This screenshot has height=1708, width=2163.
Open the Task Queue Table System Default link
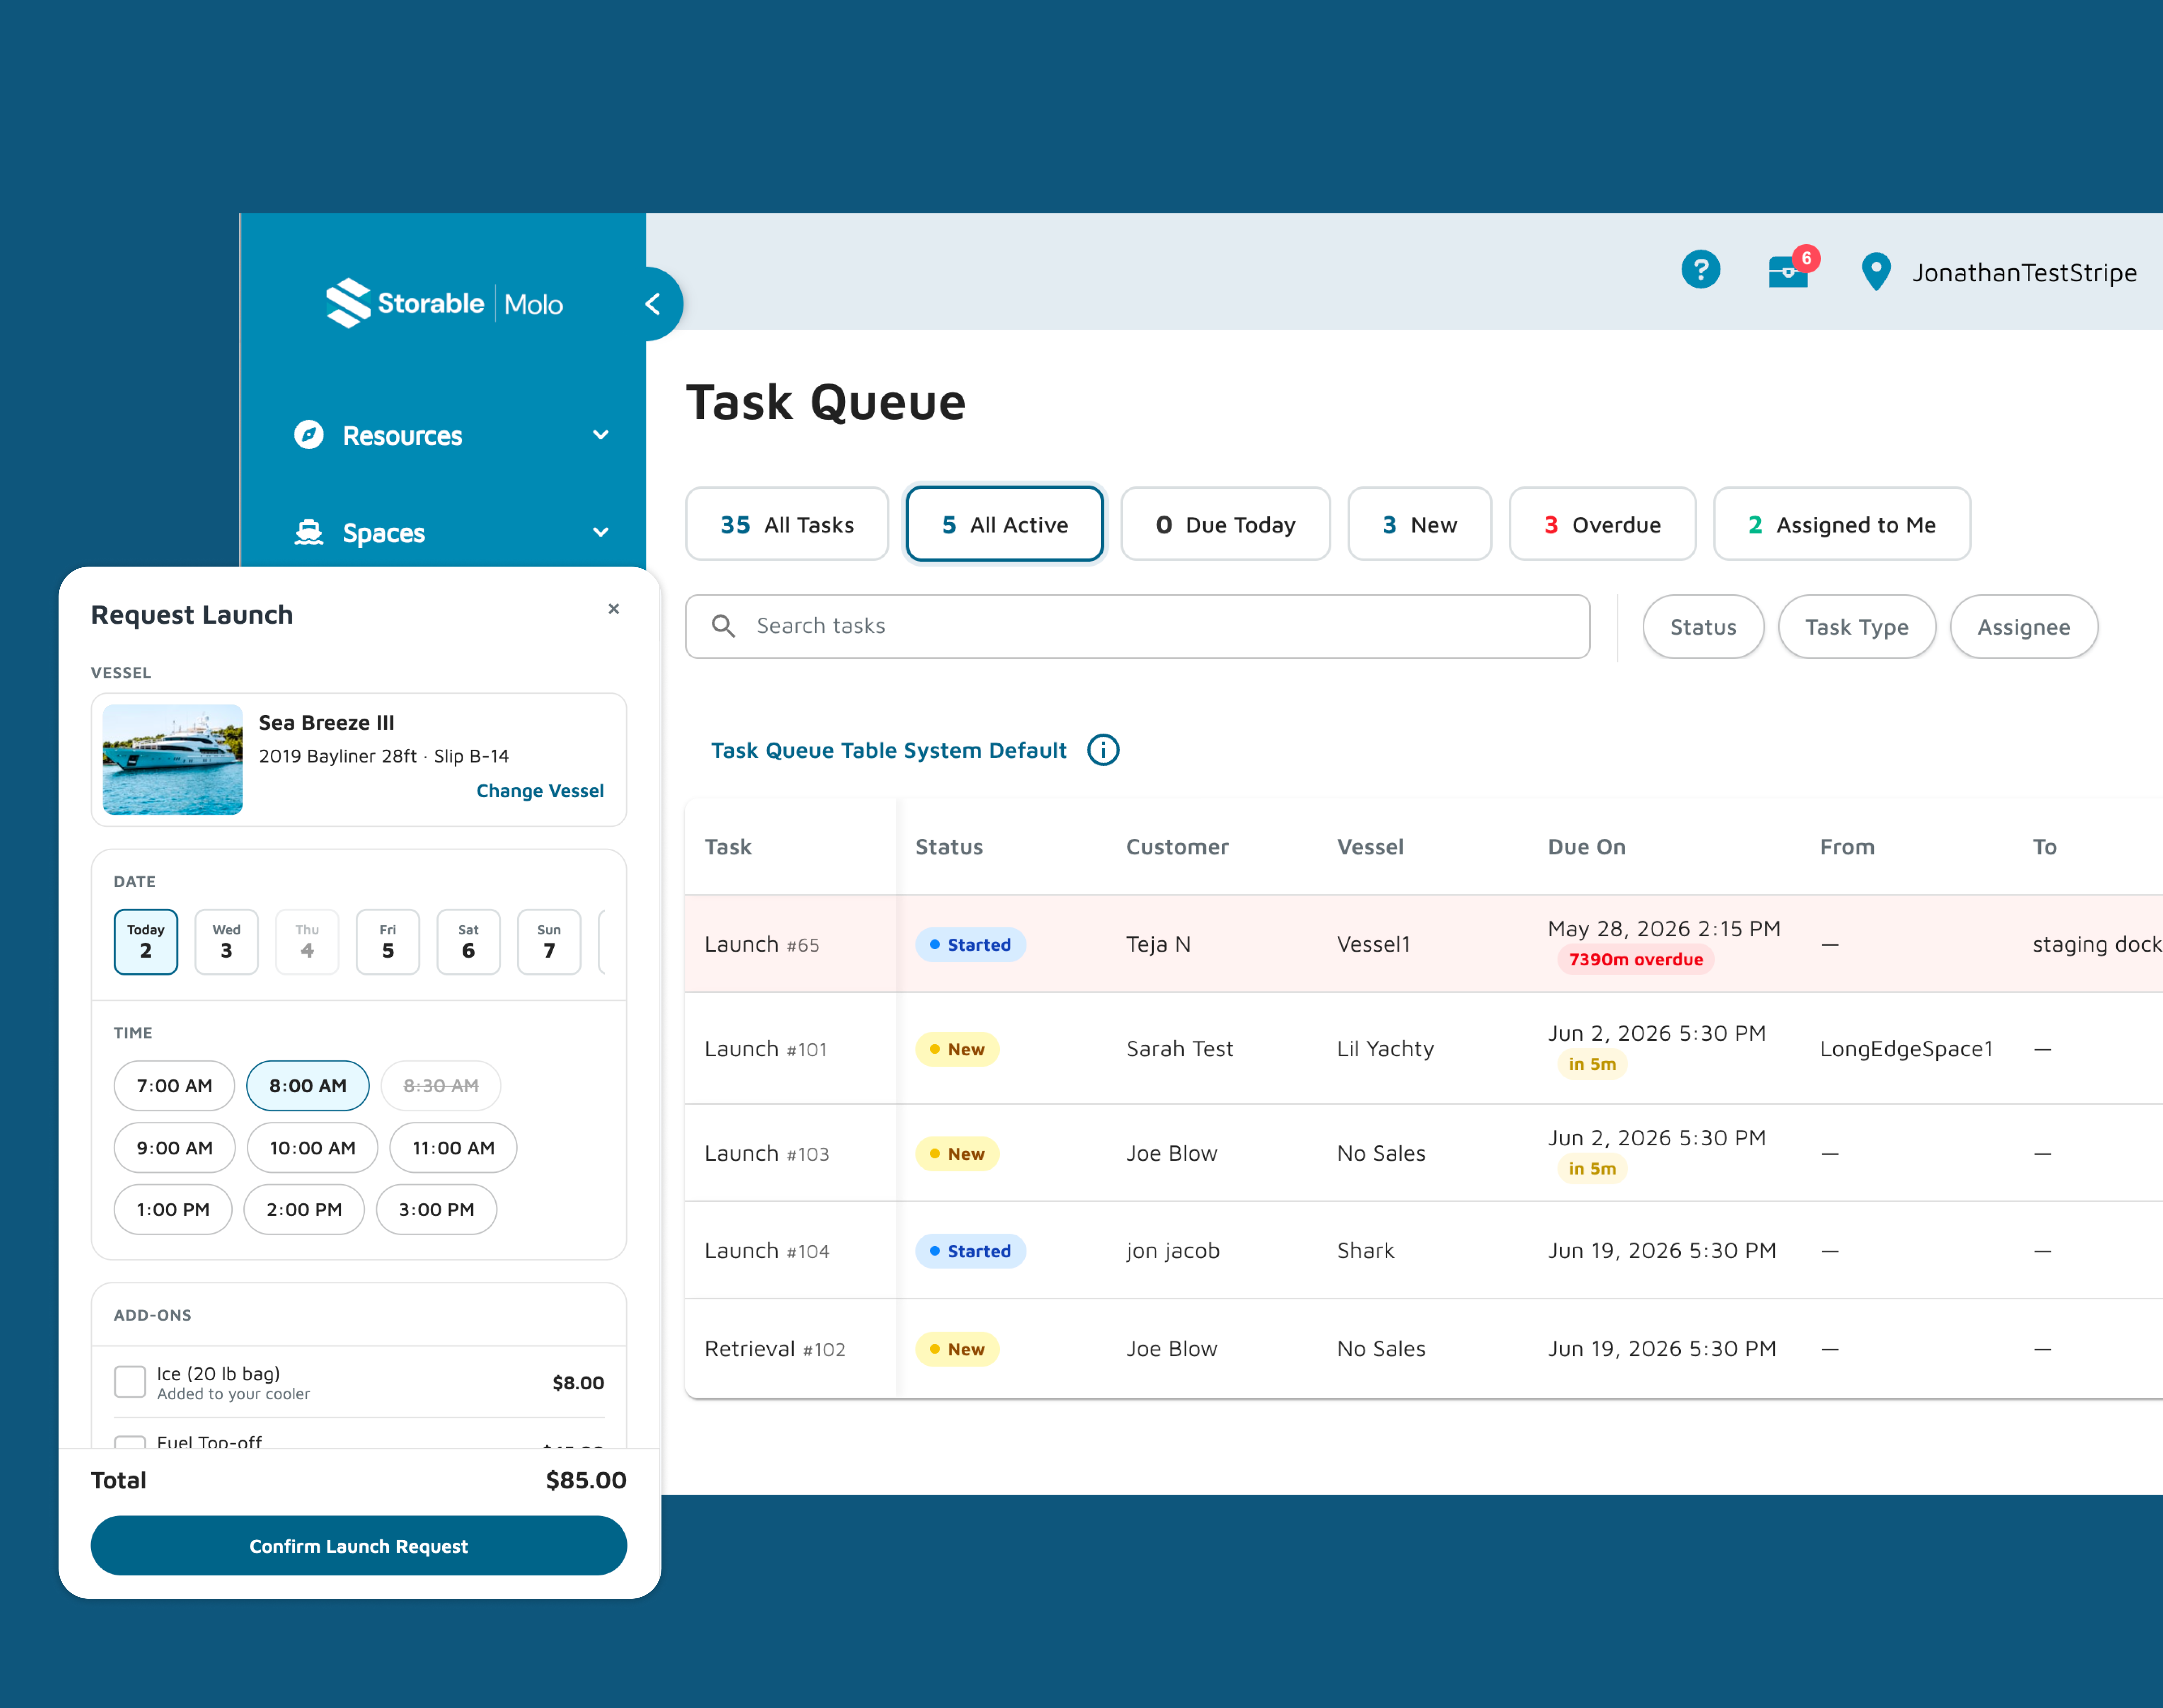[889, 750]
